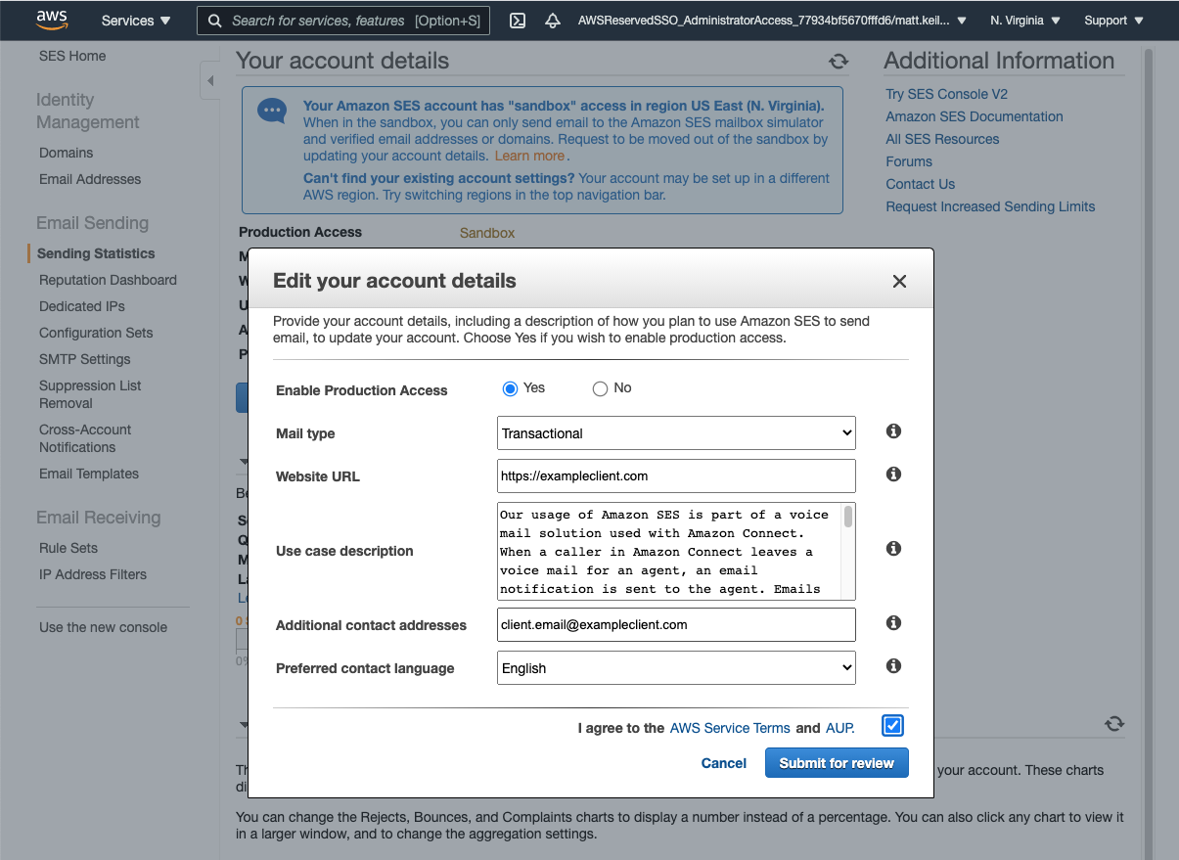This screenshot has width=1179, height=860.
Task: Show info for Mail type field
Action: [893, 431]
